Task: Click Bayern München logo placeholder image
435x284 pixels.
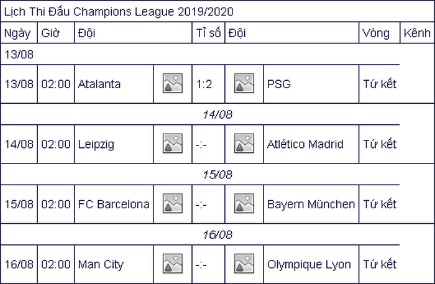Action: (x=244, y=203)
